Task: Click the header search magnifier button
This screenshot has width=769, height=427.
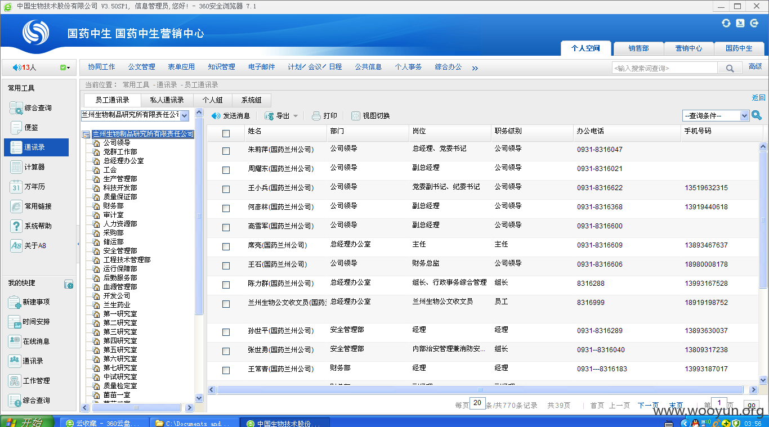Action: [730, 68]
